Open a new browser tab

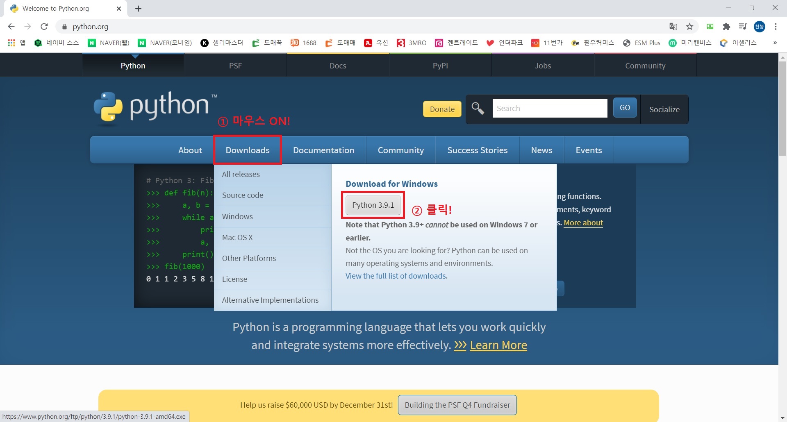coord(139,9)
